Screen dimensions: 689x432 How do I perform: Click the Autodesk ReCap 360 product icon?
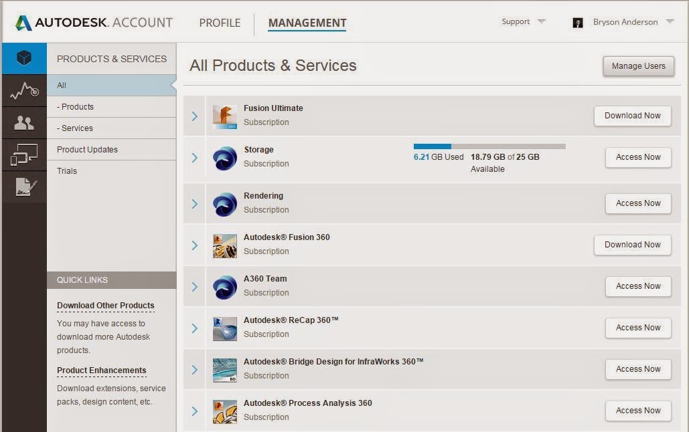[x=224, y=328]
